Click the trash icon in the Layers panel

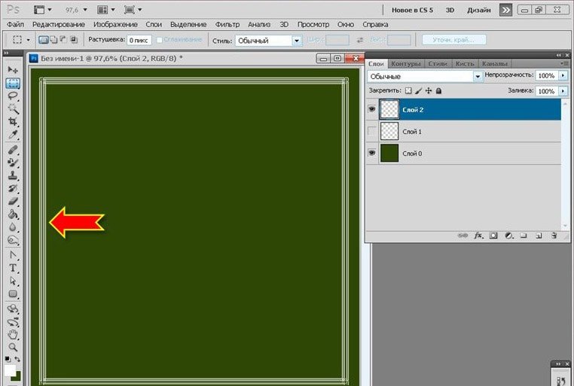(x=554, y=236)
